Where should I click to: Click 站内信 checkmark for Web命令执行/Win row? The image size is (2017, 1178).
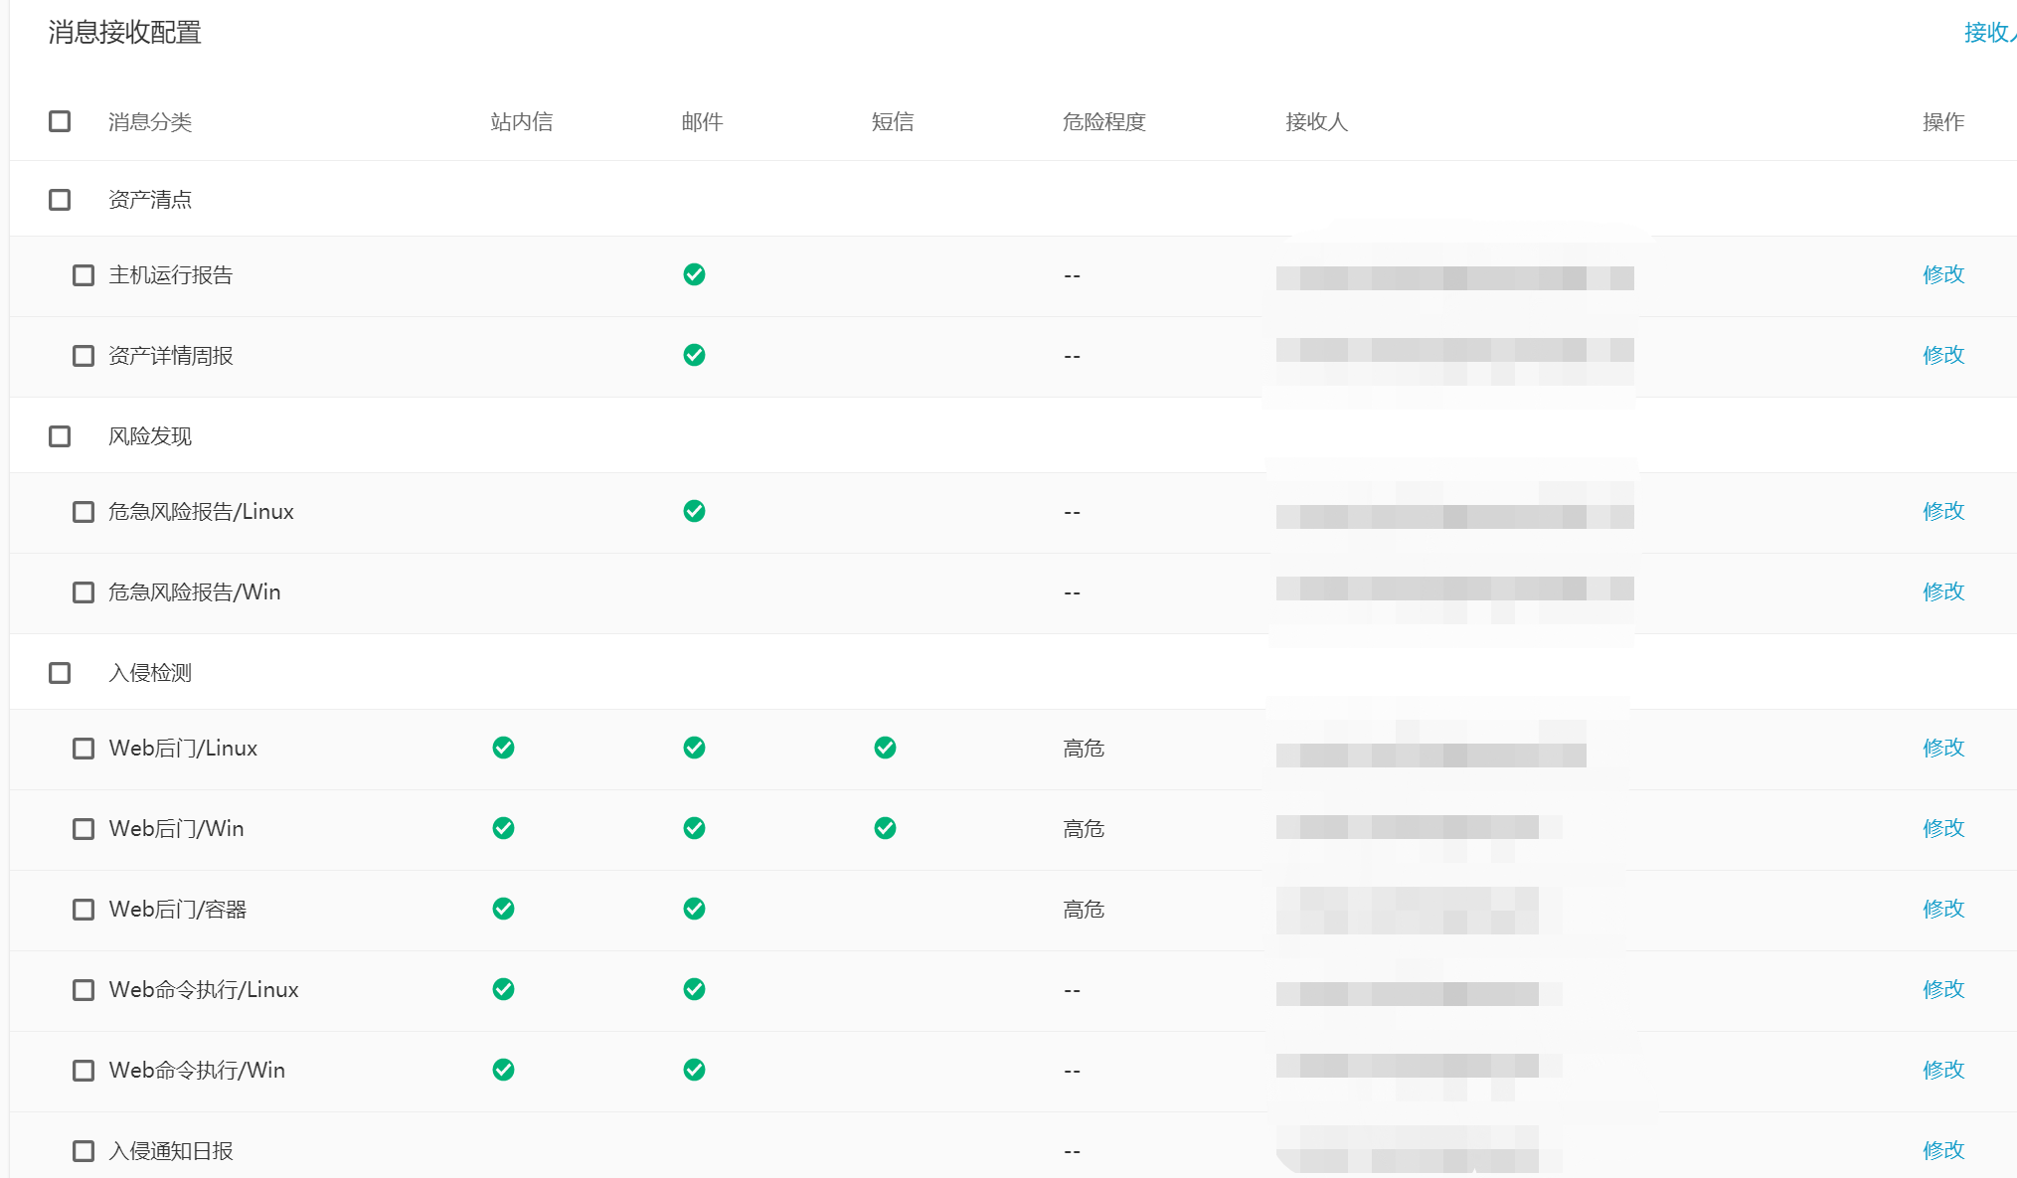(x=503, y=1070)
